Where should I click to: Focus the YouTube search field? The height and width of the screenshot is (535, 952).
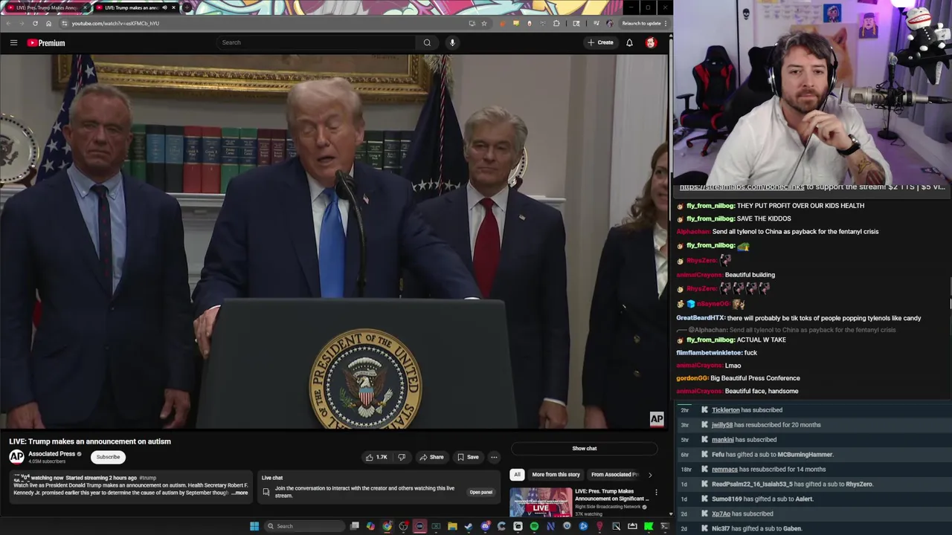tap(316, 42)
